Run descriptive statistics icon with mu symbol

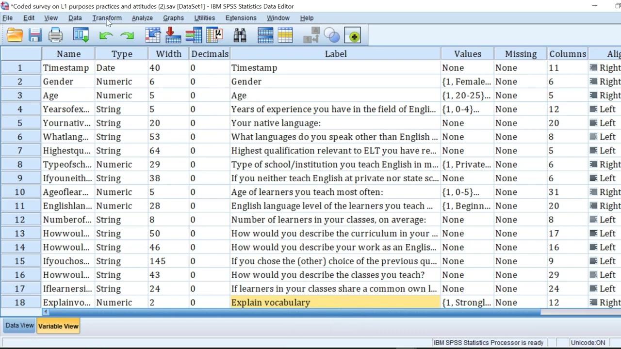(214, 35)
